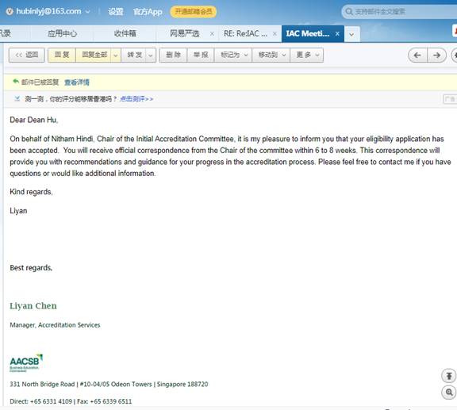
Task: Switch to the 应用中心 tab
Action: click(62, 33)
